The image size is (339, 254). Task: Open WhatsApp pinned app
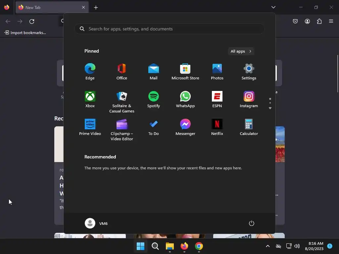tap(185, 100)
